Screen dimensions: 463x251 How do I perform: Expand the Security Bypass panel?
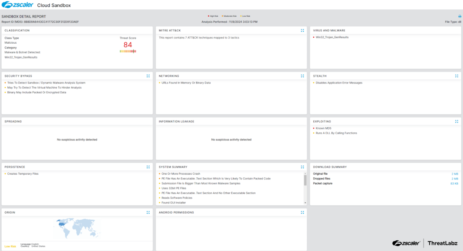148,76
